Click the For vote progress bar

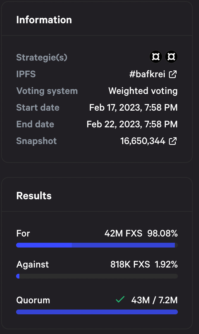(x=97, y=245)
